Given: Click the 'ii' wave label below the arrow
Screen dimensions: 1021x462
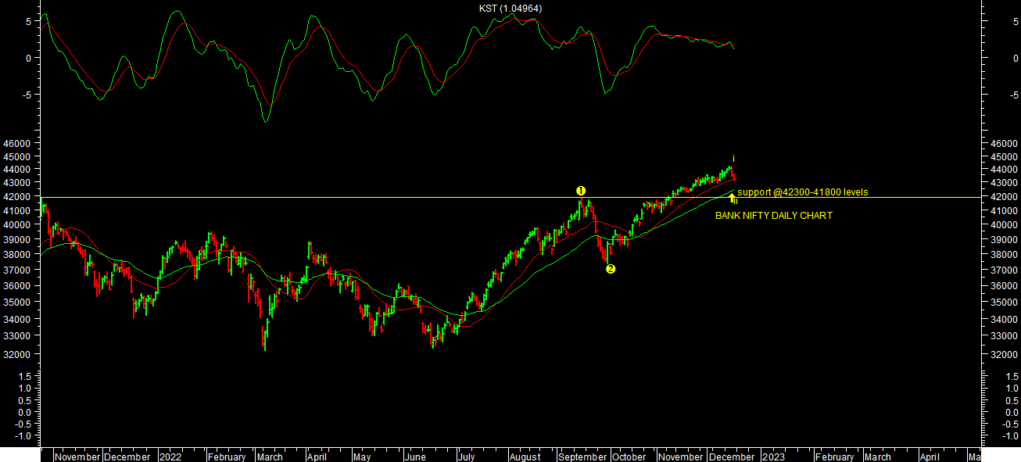Looking at the screenshot, I should pos(736,202).
